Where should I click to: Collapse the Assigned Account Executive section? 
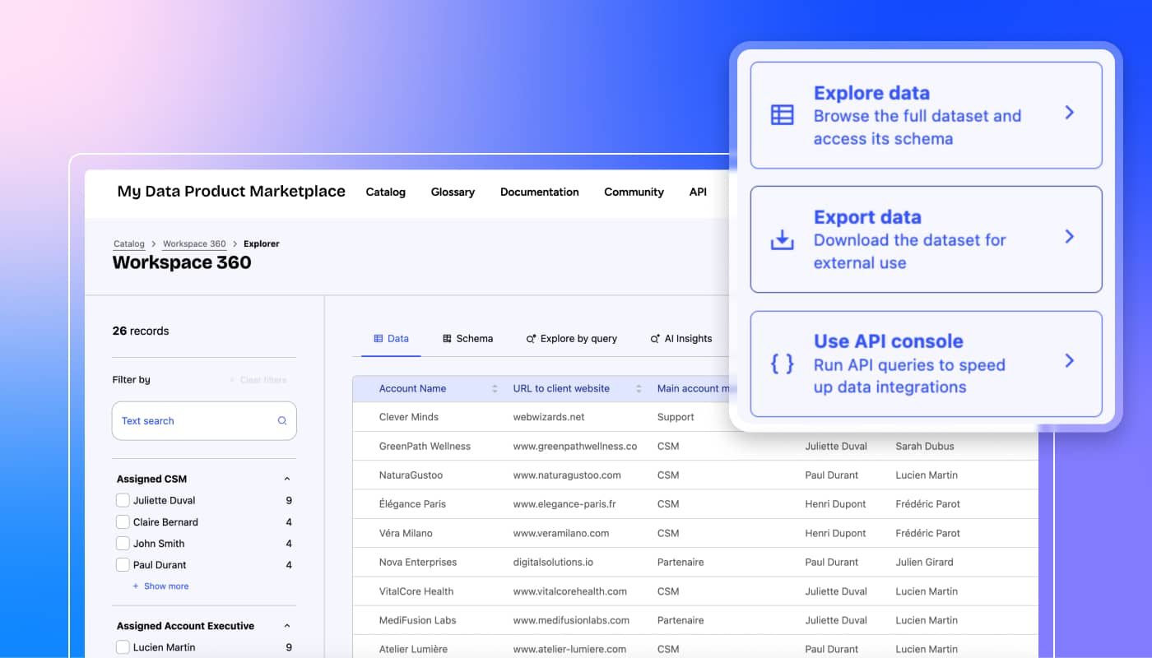(287, 626)
